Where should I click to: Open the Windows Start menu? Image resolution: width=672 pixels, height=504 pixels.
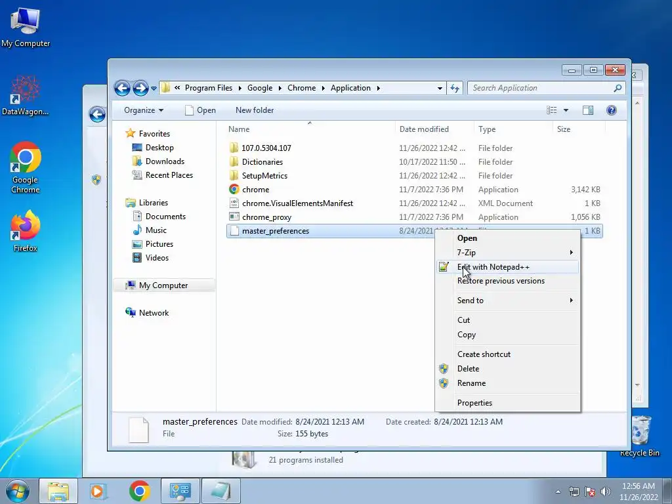(x=17, y=491)
